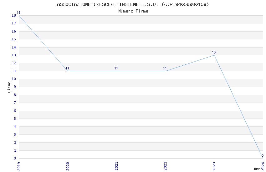Click y-axis tick label 12
This screenshot has height=172, width=266.
(x=14, y=63)
